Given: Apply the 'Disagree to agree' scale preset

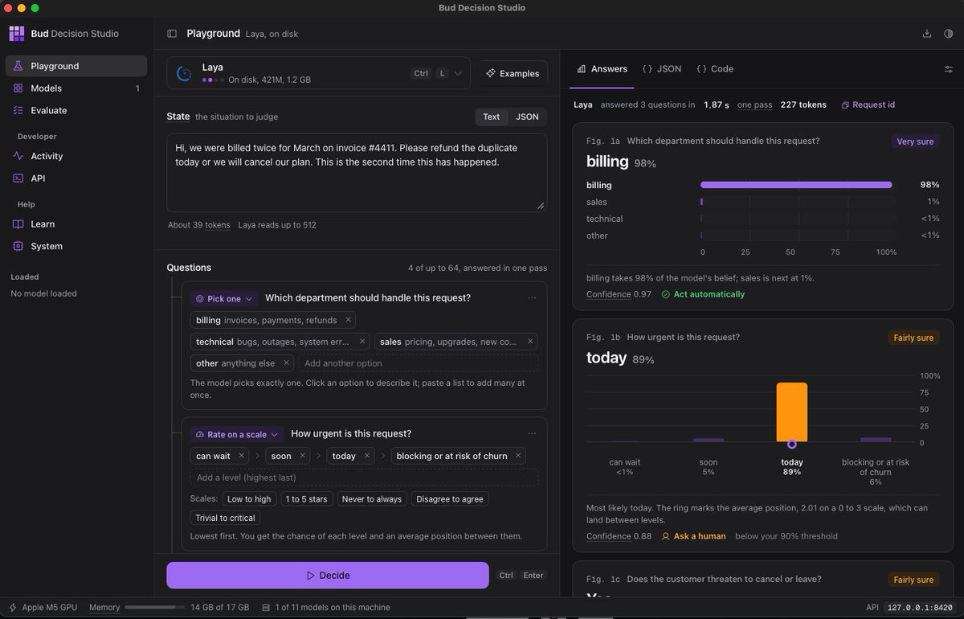Looking at the screenshot, I should (450, 499).
